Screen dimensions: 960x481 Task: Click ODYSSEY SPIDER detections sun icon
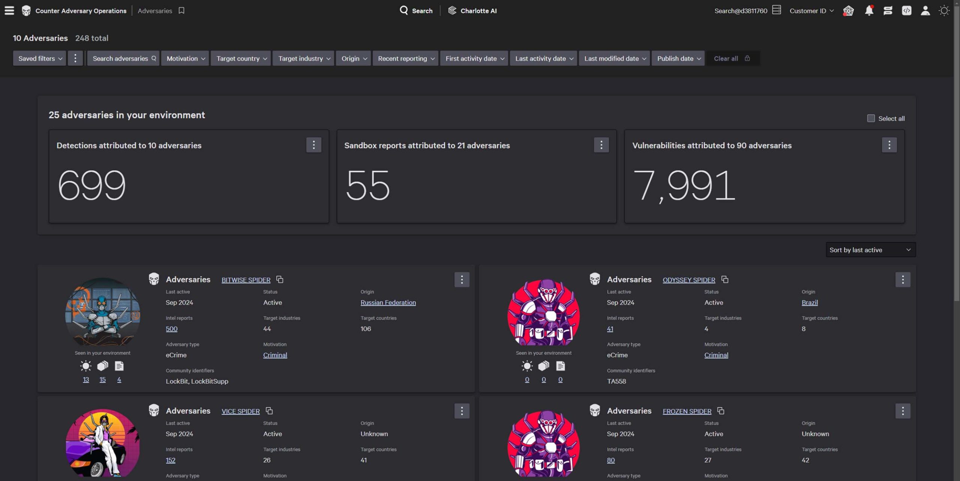[x=526, y=365]
